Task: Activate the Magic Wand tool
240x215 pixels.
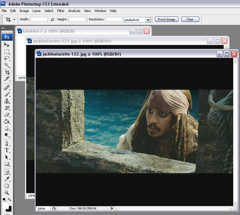Action: pos(7,65)
